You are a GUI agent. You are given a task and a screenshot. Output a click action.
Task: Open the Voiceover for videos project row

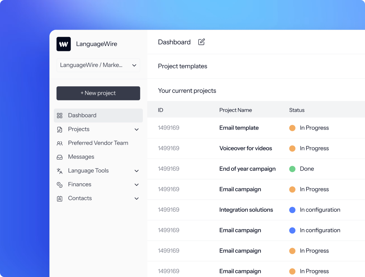click(x=246, y=148)
